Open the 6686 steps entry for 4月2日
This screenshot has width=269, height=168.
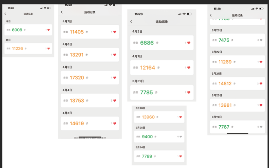(x=162, y=43)
